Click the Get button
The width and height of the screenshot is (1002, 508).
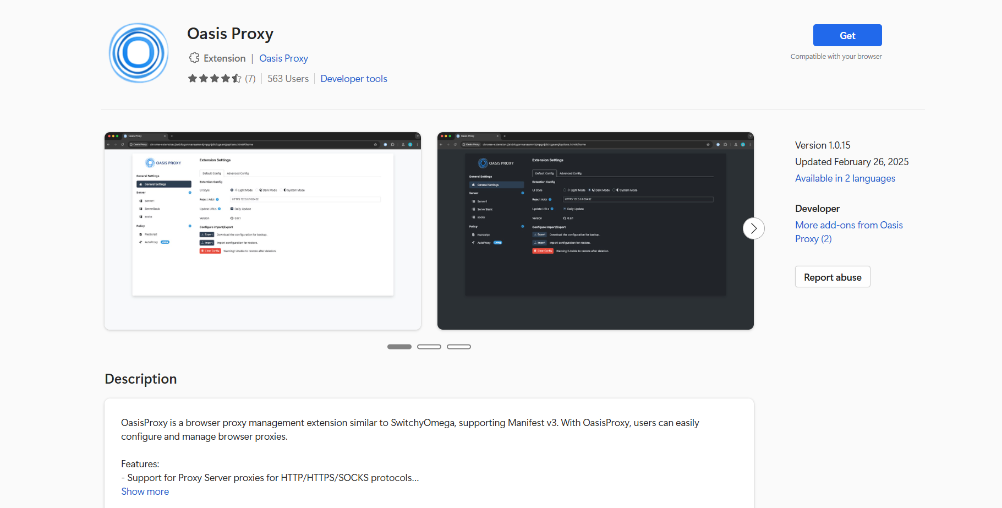pyautogui.click(x=847, y=35)
